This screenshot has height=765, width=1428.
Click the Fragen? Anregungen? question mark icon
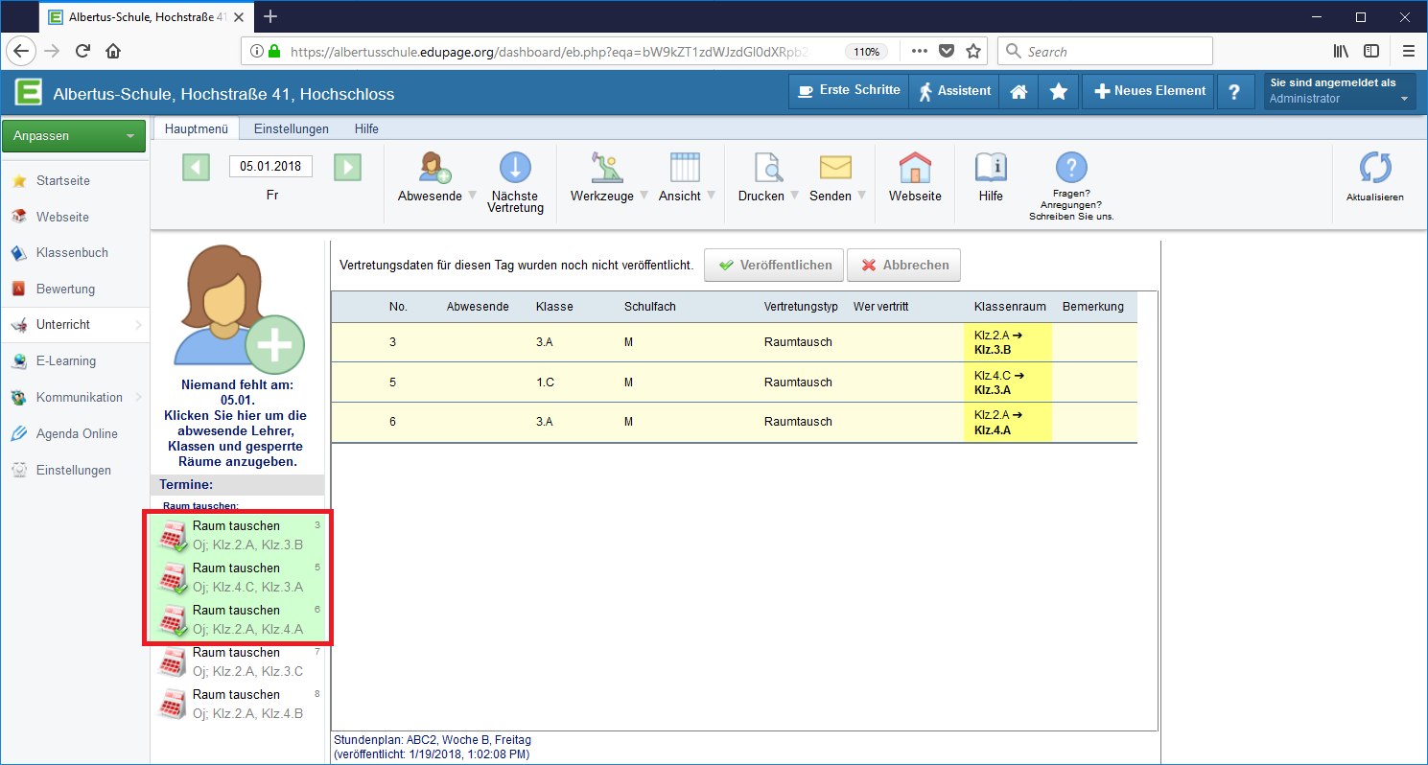[x=1071, y=167]
